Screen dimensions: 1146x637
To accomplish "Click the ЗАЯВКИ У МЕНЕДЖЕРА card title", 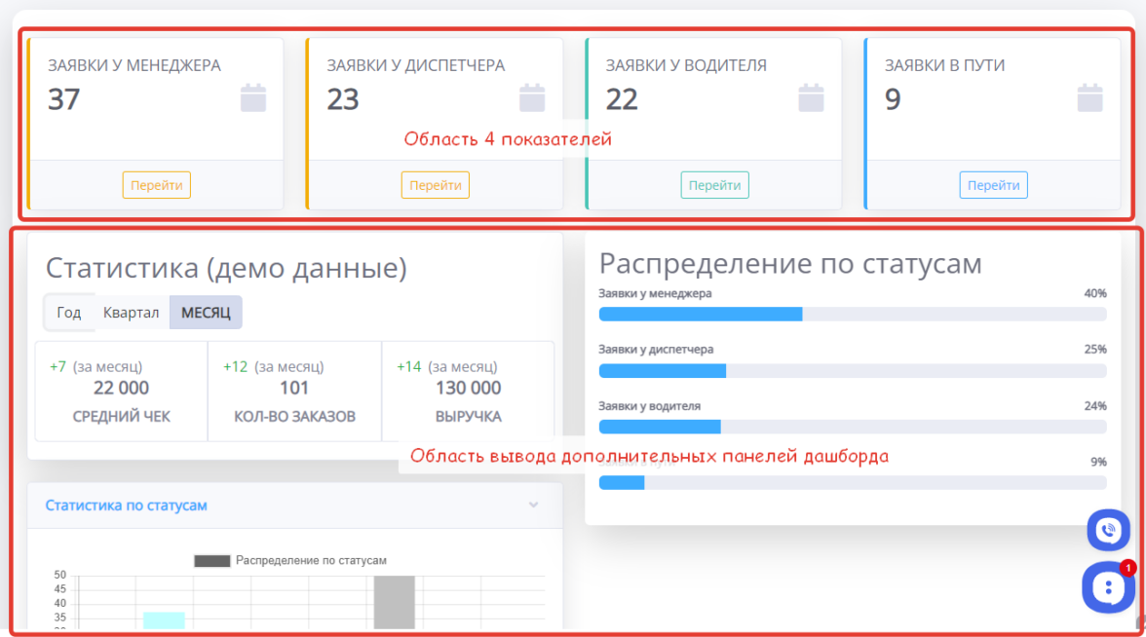I will [x=134, y=65].
